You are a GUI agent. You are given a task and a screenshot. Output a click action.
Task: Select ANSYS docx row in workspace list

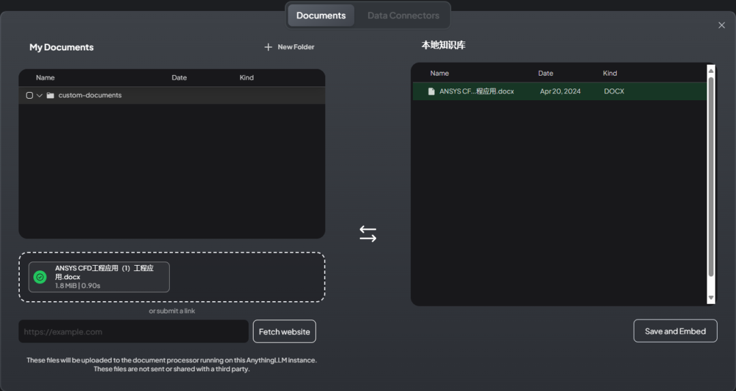(x=559, y=91)
